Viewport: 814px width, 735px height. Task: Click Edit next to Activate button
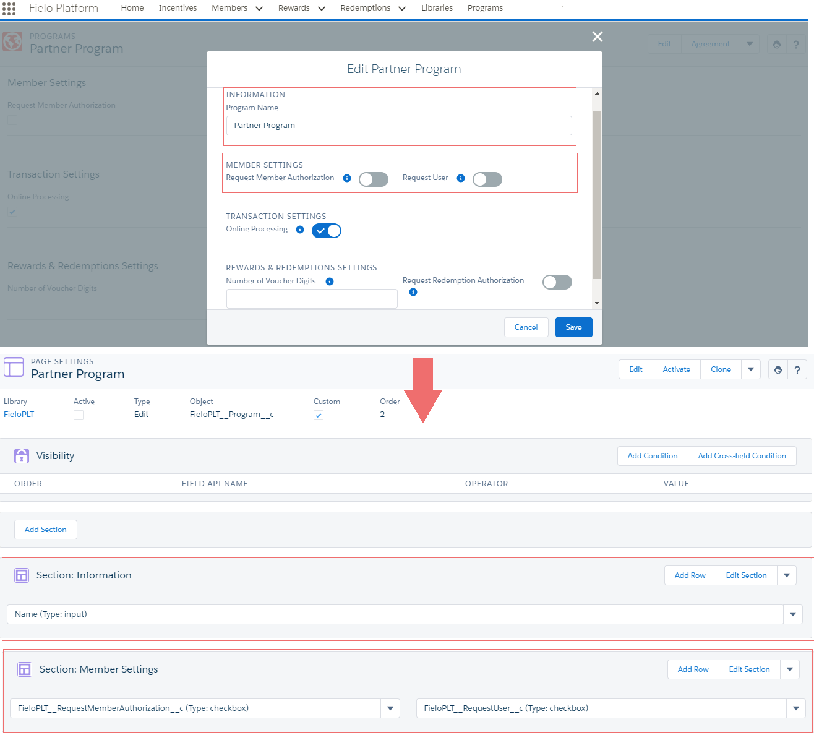(636, 369)
